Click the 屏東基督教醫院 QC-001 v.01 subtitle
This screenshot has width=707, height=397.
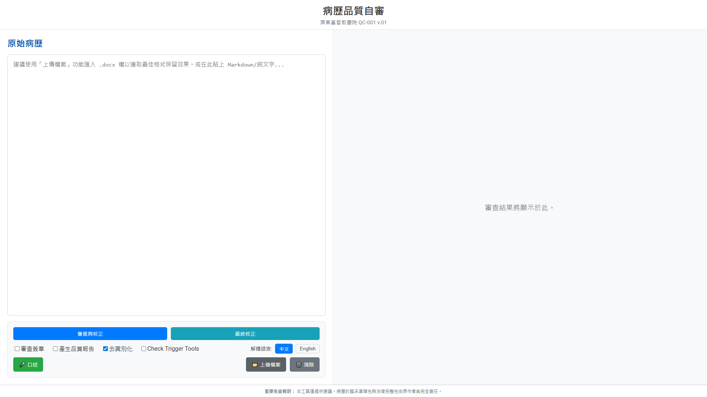tap(353, 22)
